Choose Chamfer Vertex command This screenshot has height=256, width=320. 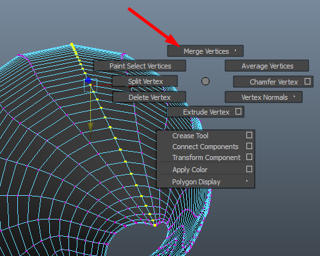click(273, 81)
